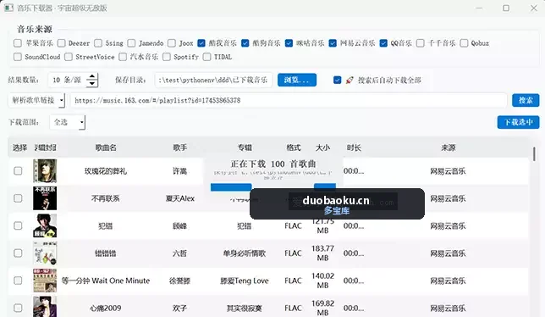
Task: Uncheck the 酷我音乐 source
Action: click(201, 43)
